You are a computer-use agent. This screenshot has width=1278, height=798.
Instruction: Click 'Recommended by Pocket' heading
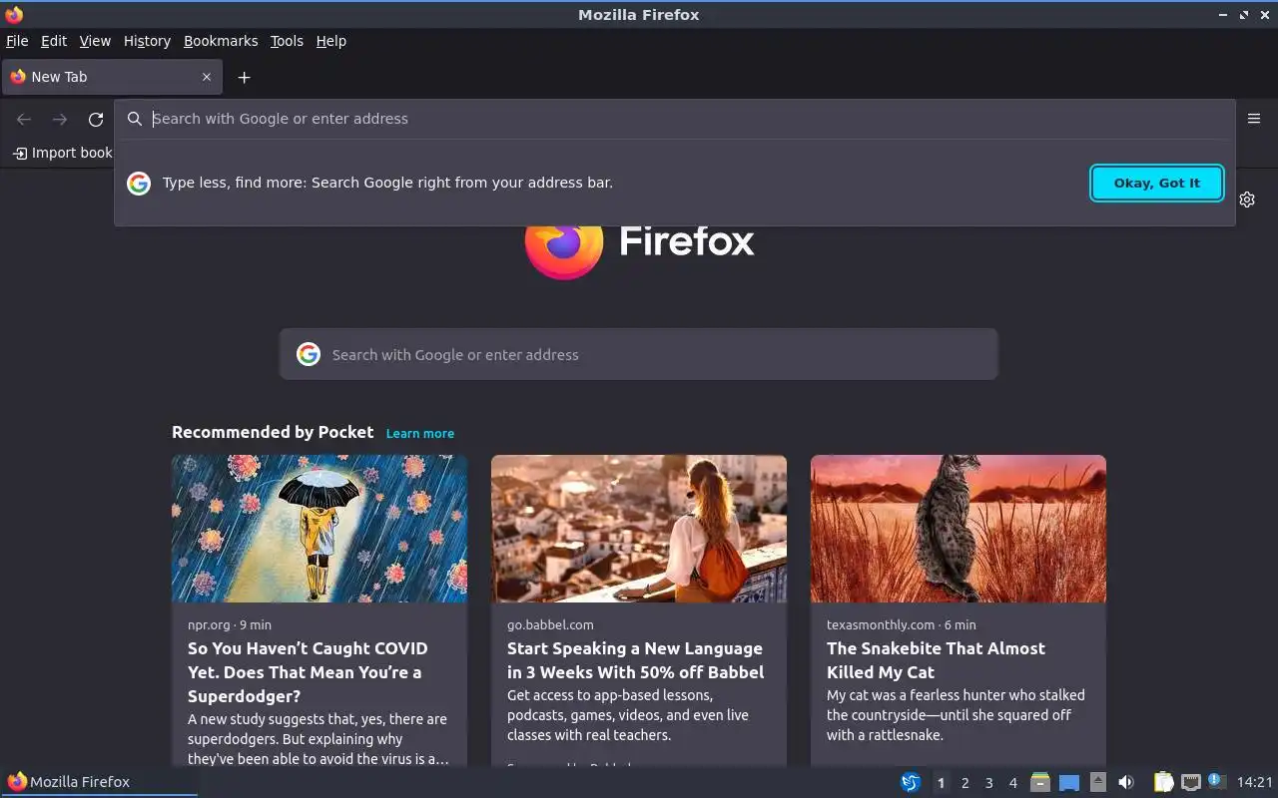(273, 432)
